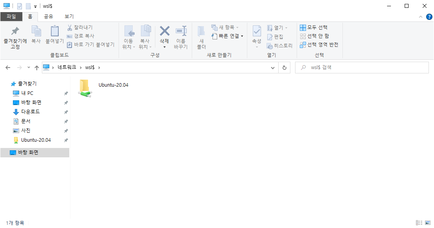
Task: Click 모두 선택 (select all)
Action: point(313,27)
